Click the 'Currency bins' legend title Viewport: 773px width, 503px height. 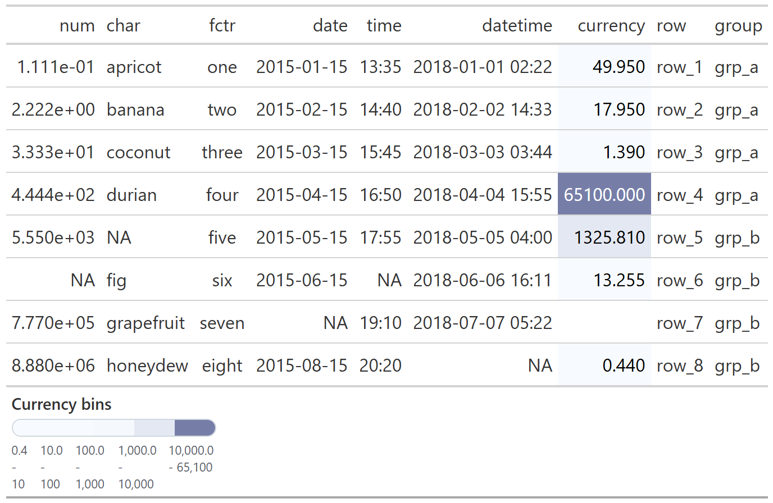tap(62, 404)
